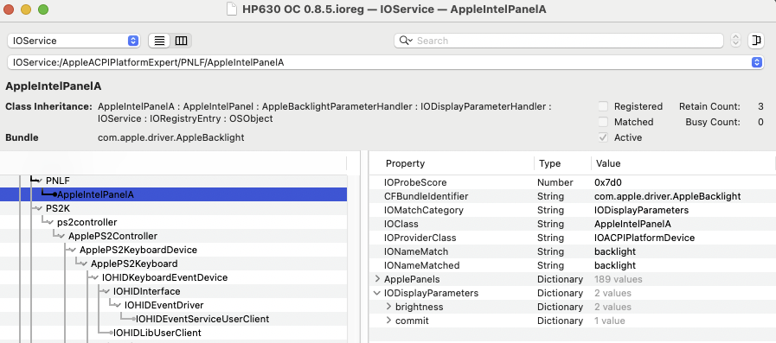Collapse the PS2K tree node

(40, 208)
